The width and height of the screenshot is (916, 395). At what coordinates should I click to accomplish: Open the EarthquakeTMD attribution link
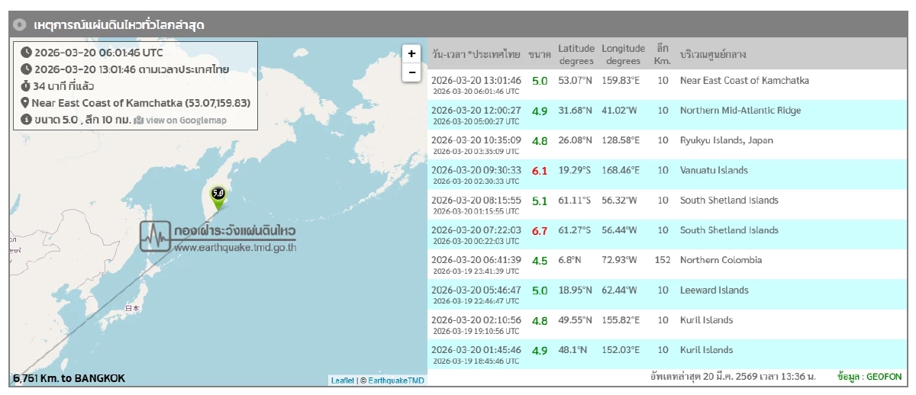(396, 380)
